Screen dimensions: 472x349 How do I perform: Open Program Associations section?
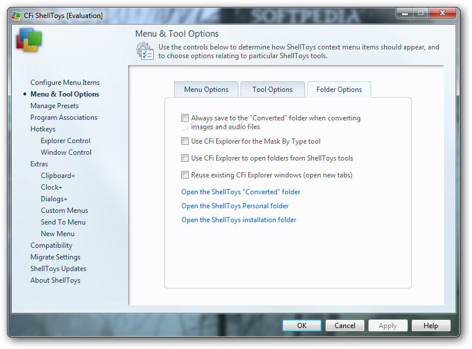(x=64, y=117)
